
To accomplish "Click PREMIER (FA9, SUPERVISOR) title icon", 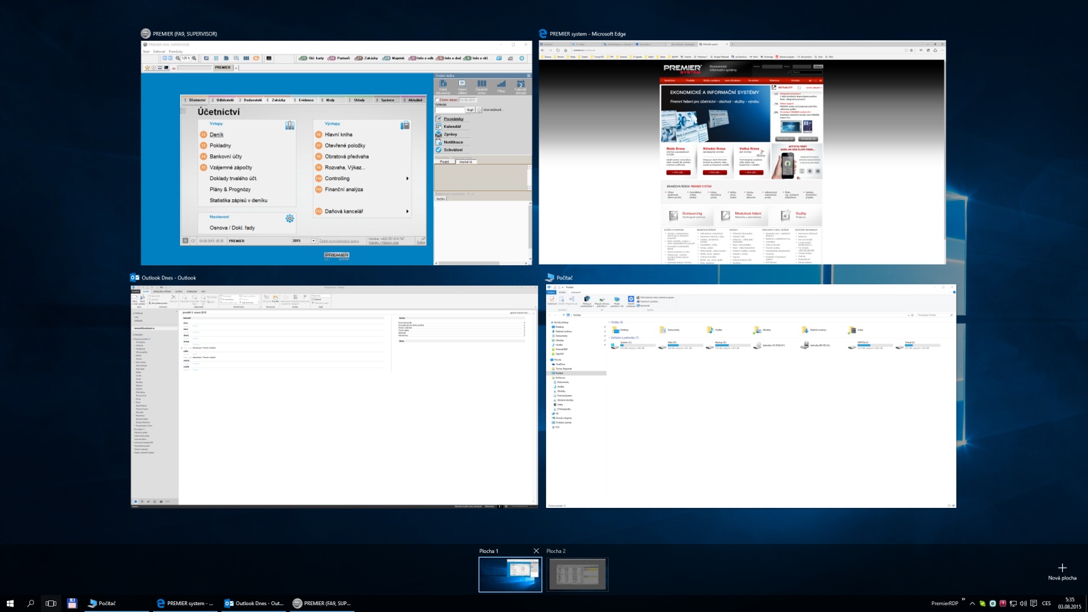I will 146,33.
